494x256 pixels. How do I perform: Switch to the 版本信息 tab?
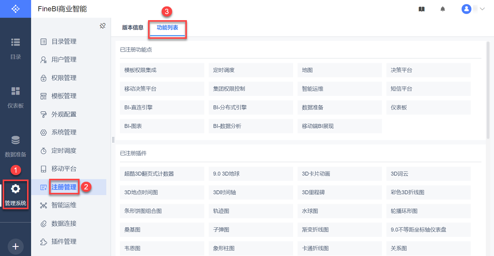click(133, 27)
